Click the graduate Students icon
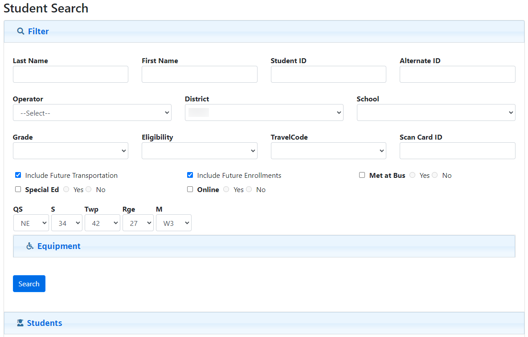This screenshot has height=337, width=528. pyautogui.click(x=20, y=323)
